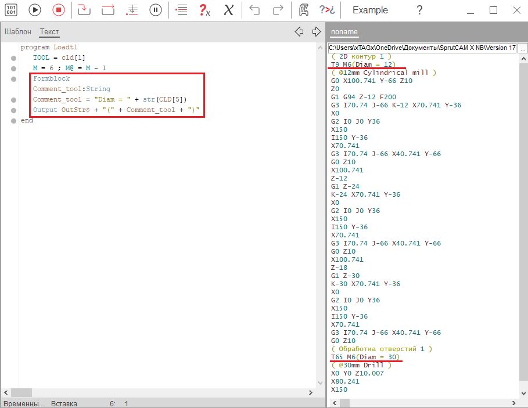Click the binary code icon in toolbar
528x408 pixels.
tap(11, 10)
